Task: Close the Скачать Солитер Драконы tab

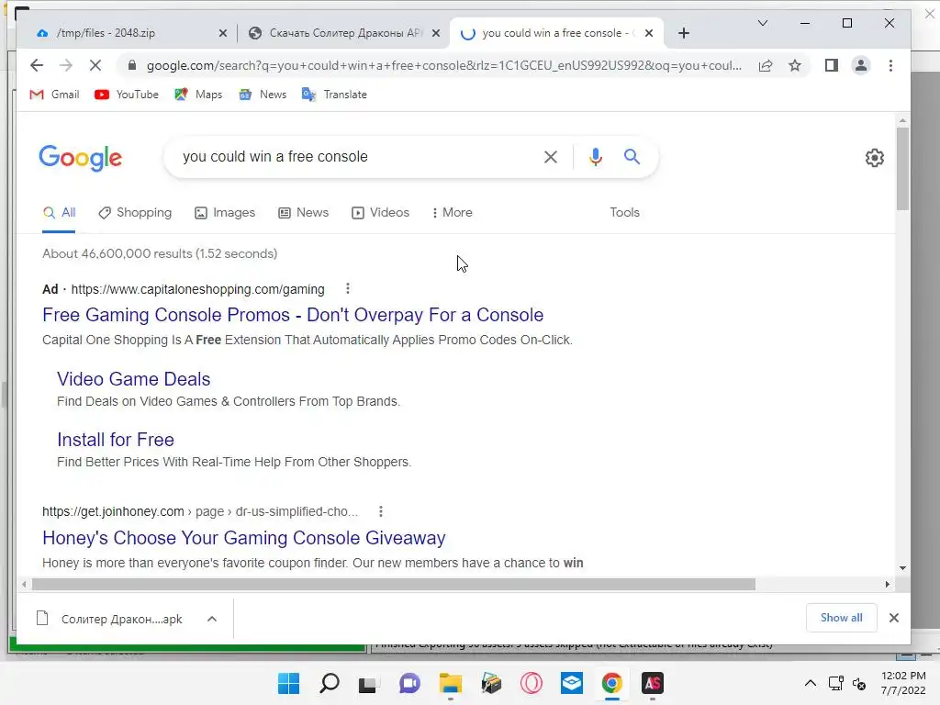Action: (x=436, y=33)
